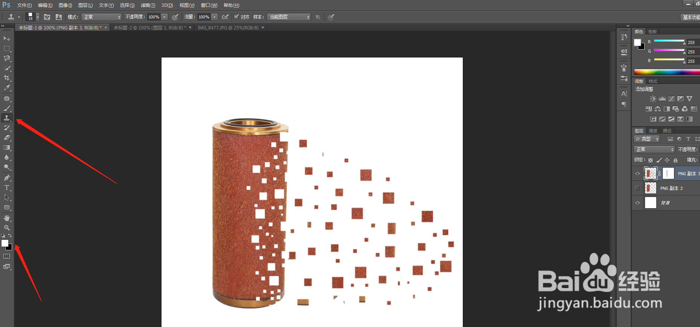The image size is (700, 327).
Task: Select the Brush tool in toolbox
Action: (7, 108)
